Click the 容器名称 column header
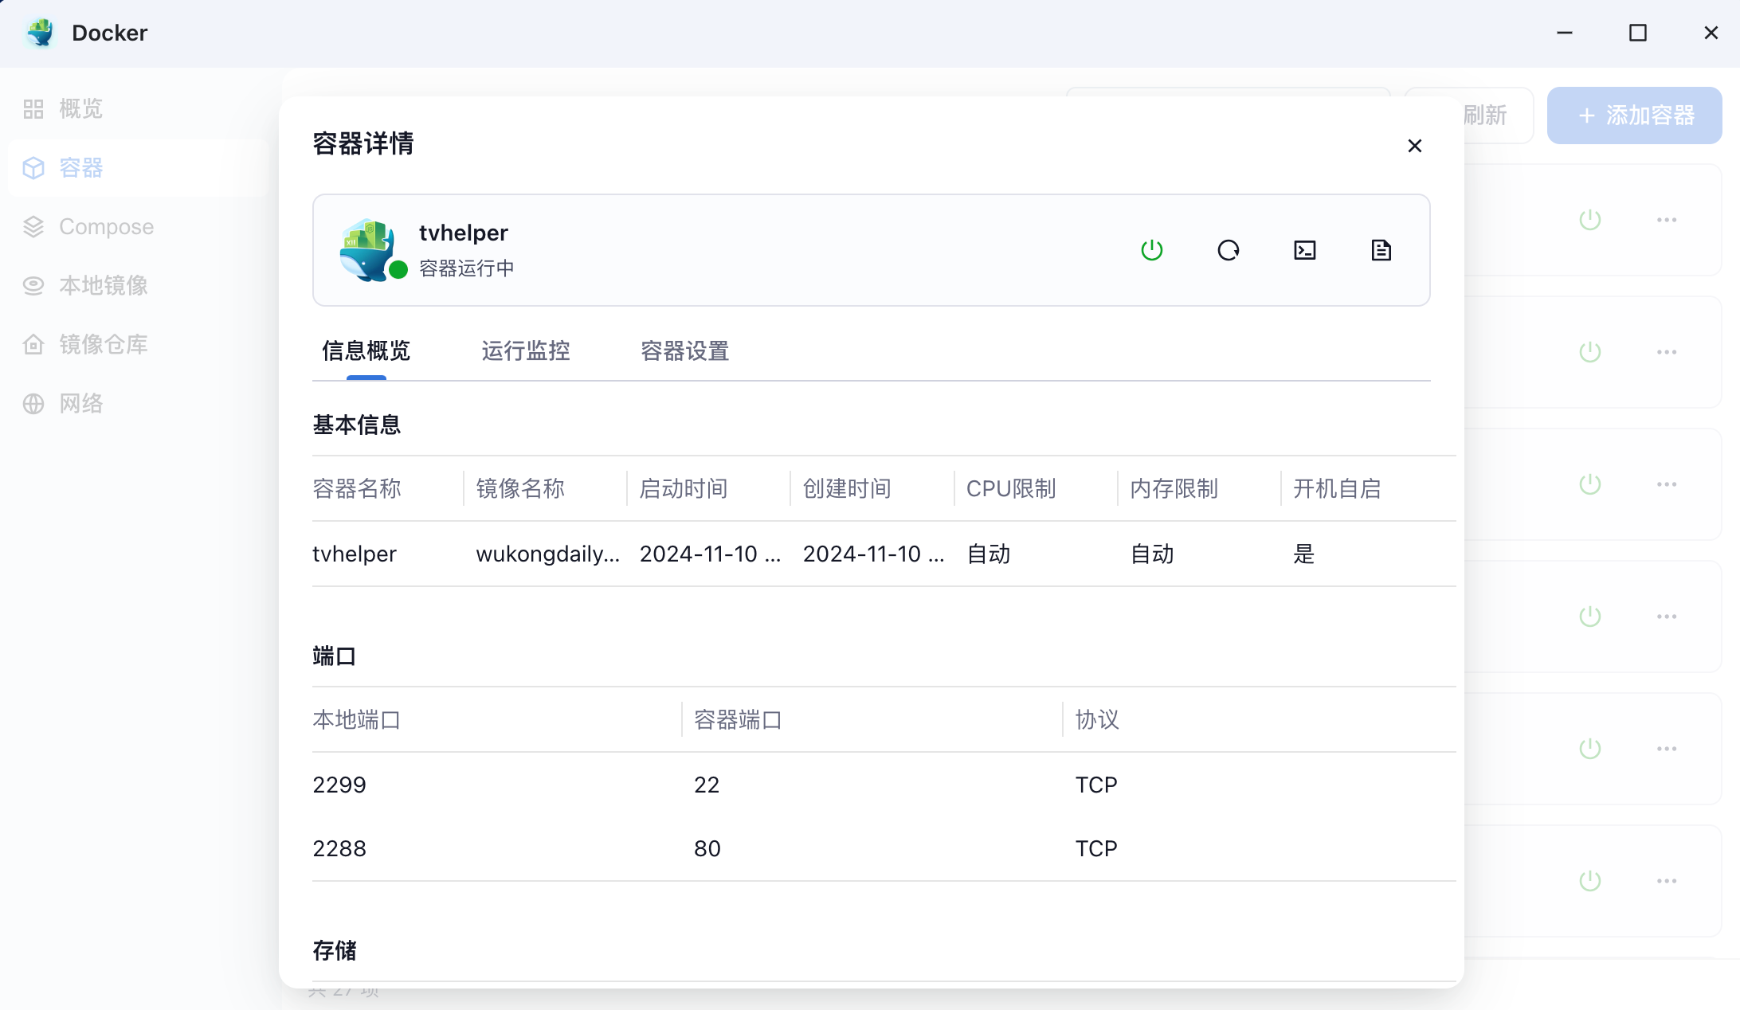 coord(357,488)
